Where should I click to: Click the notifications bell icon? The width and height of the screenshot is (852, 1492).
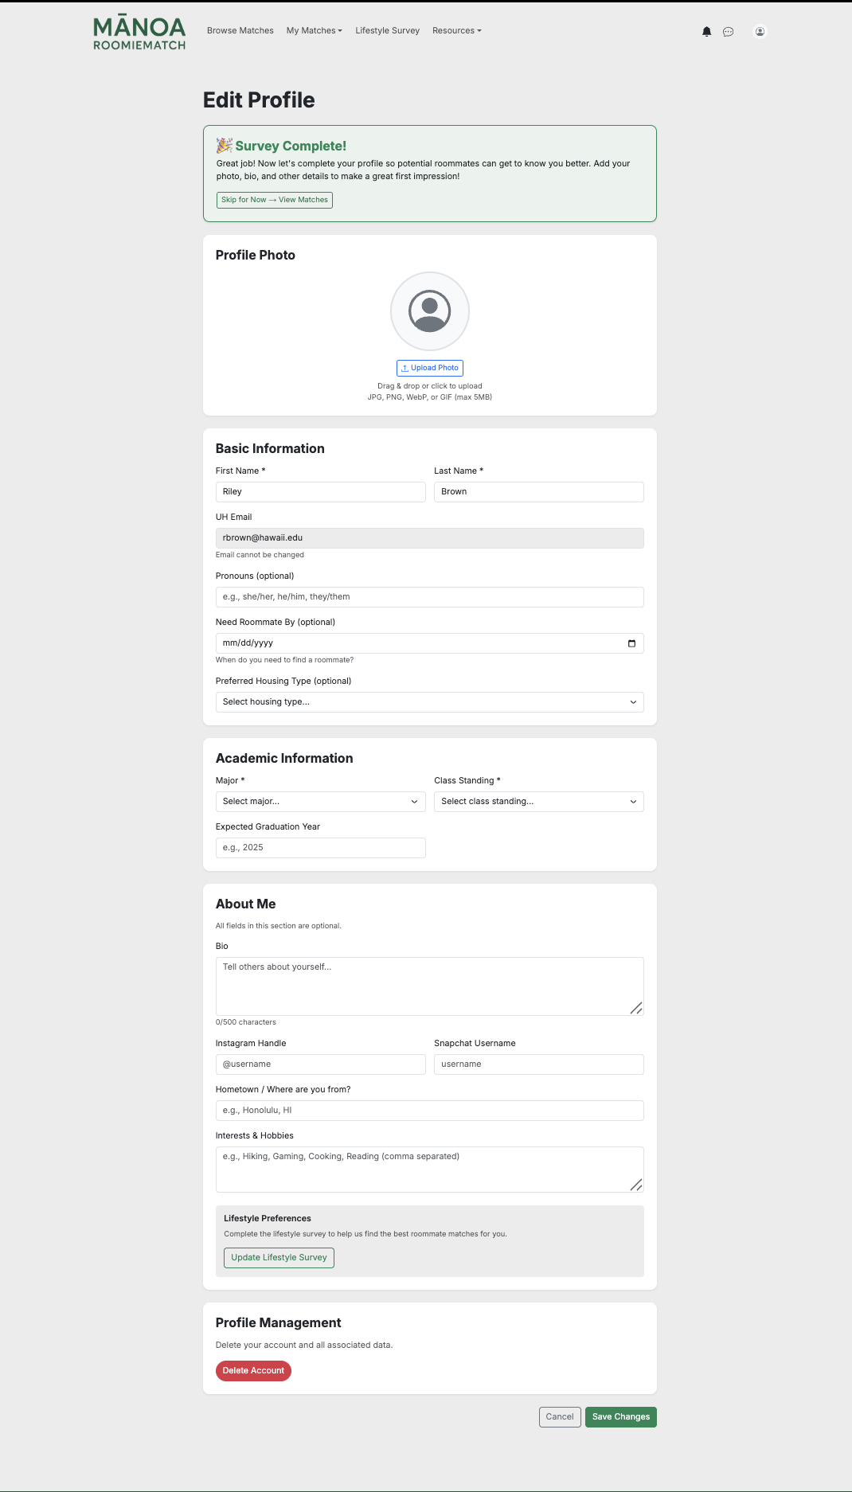706,32
